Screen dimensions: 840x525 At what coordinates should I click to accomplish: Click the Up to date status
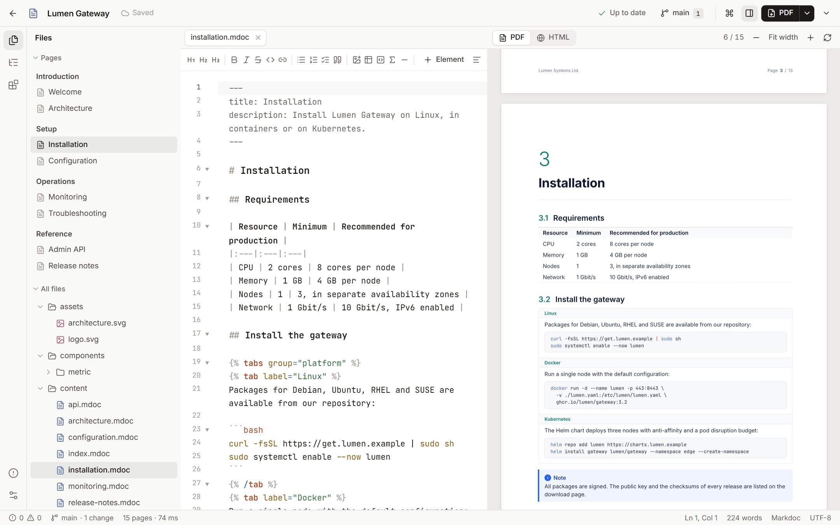(622, 13)
